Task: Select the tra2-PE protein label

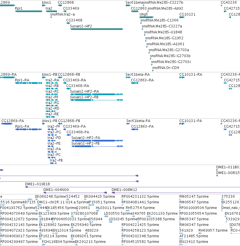Action: (x=54, y=143)
